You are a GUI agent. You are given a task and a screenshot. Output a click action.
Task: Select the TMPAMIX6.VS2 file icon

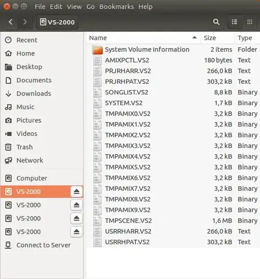[97, 178]
